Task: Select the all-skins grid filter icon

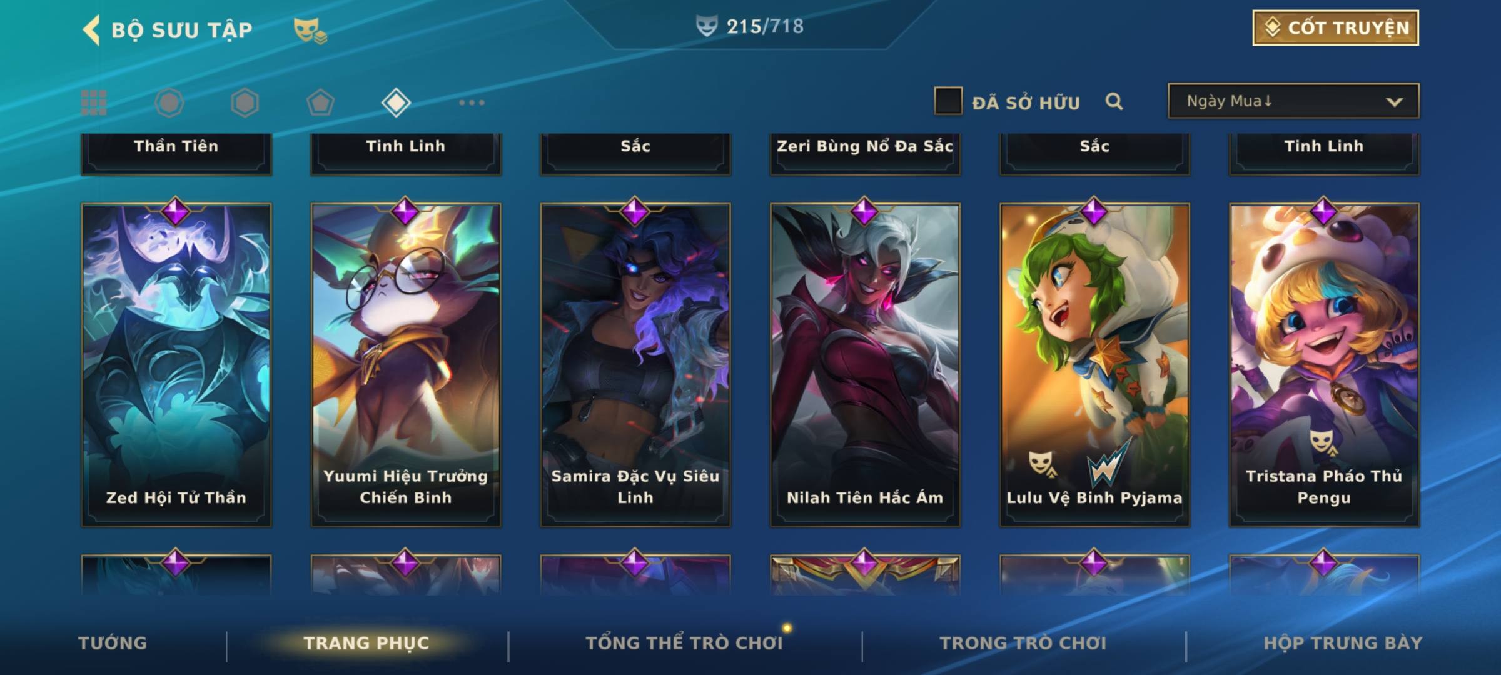Action: (x=94, y=102)
